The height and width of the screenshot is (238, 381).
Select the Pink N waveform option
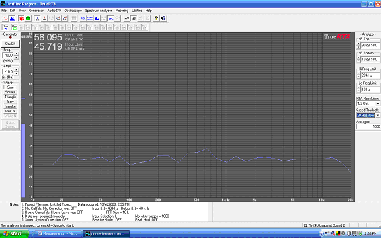(10, 111)
